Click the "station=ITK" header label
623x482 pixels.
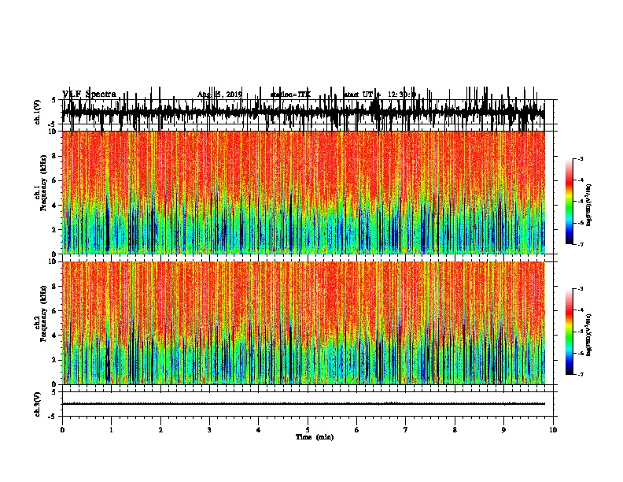(x=290, y=95)
